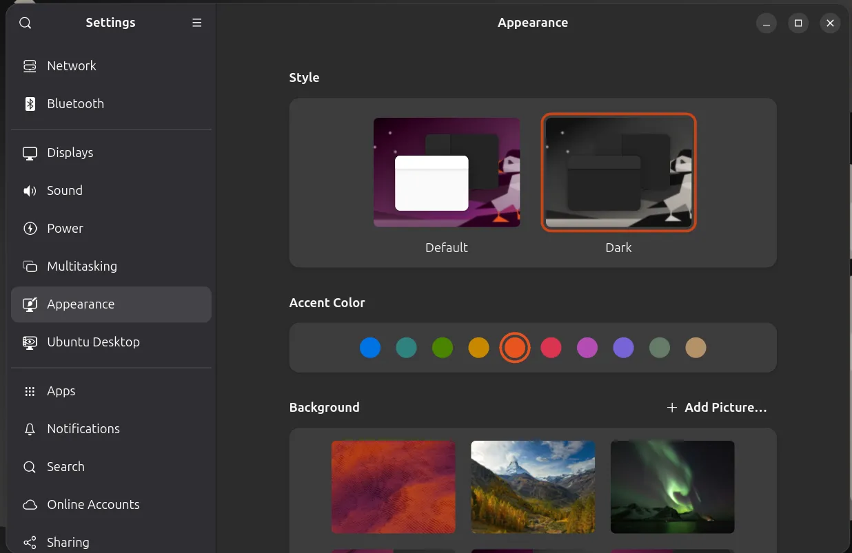Select the Dark style preview
852x553 pixels.
click(x=618, y=172)
